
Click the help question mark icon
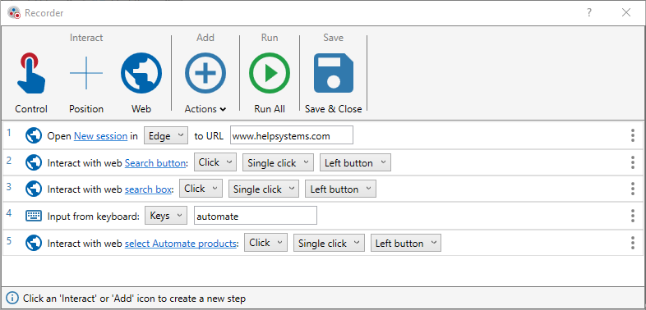(x=589, y=13)
